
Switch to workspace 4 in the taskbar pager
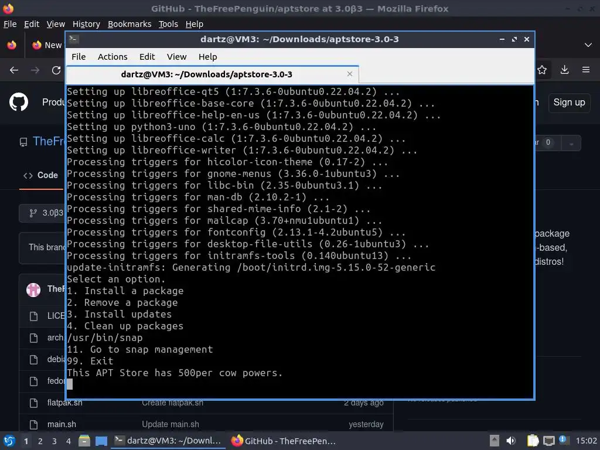pos(68,441)
